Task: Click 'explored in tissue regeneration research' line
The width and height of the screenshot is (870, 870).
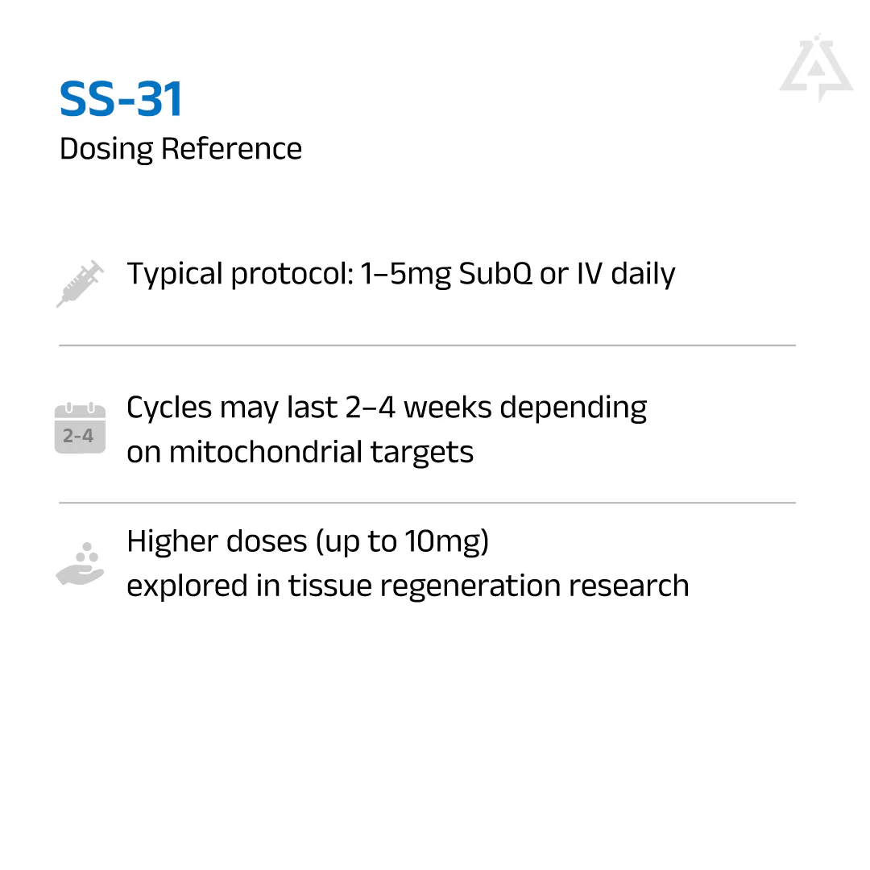Action: coord(408,586)
